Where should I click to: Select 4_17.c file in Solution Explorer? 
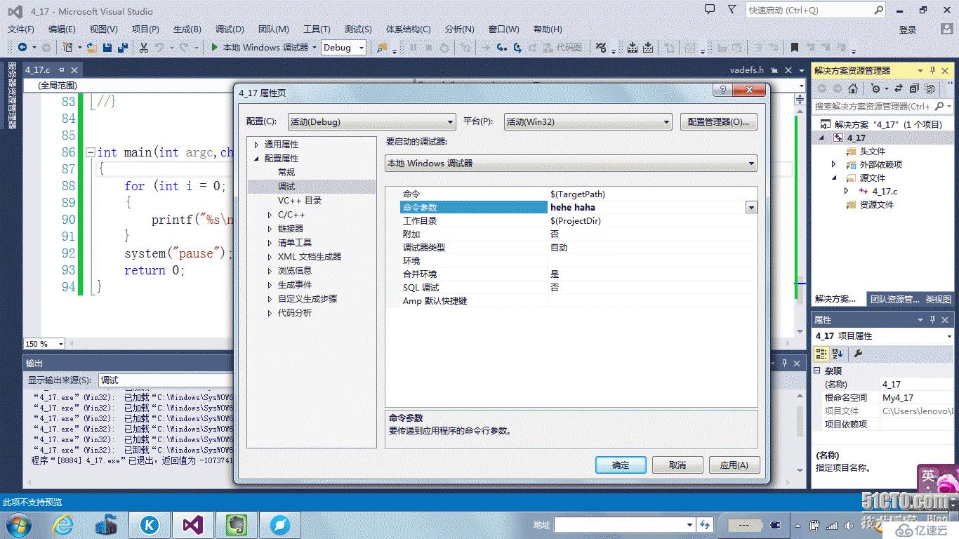[x=885, y=191]
